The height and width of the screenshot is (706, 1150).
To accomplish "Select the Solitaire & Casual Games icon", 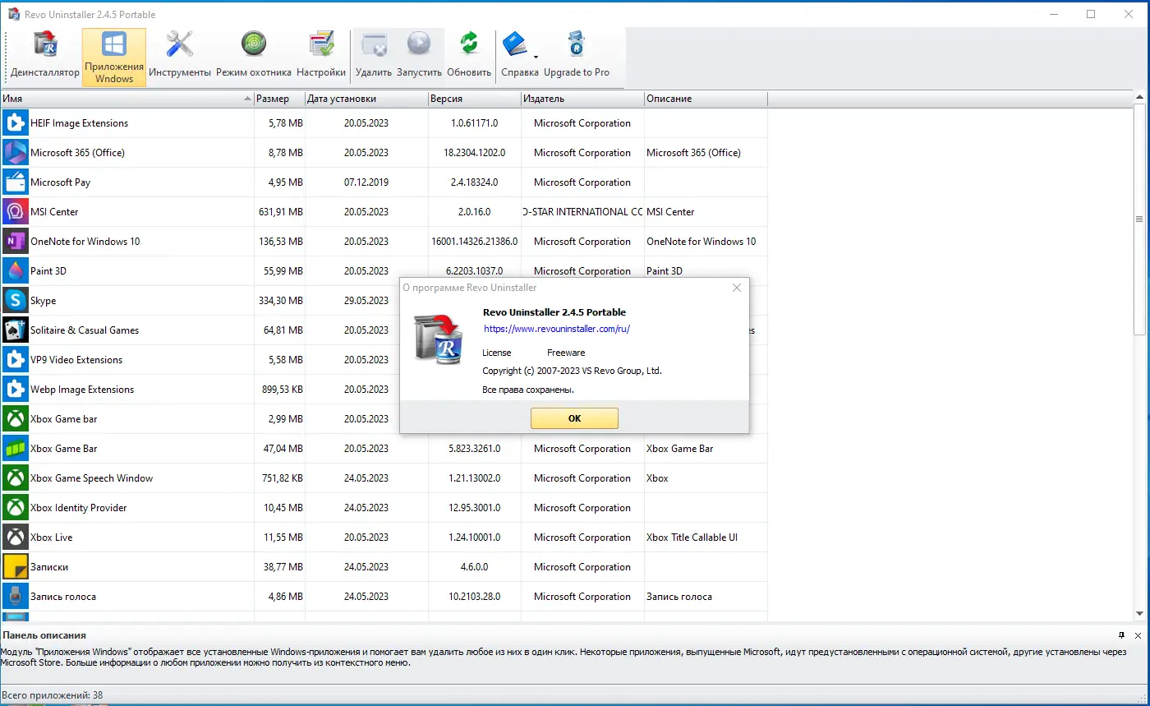I will tap(15, 330).
